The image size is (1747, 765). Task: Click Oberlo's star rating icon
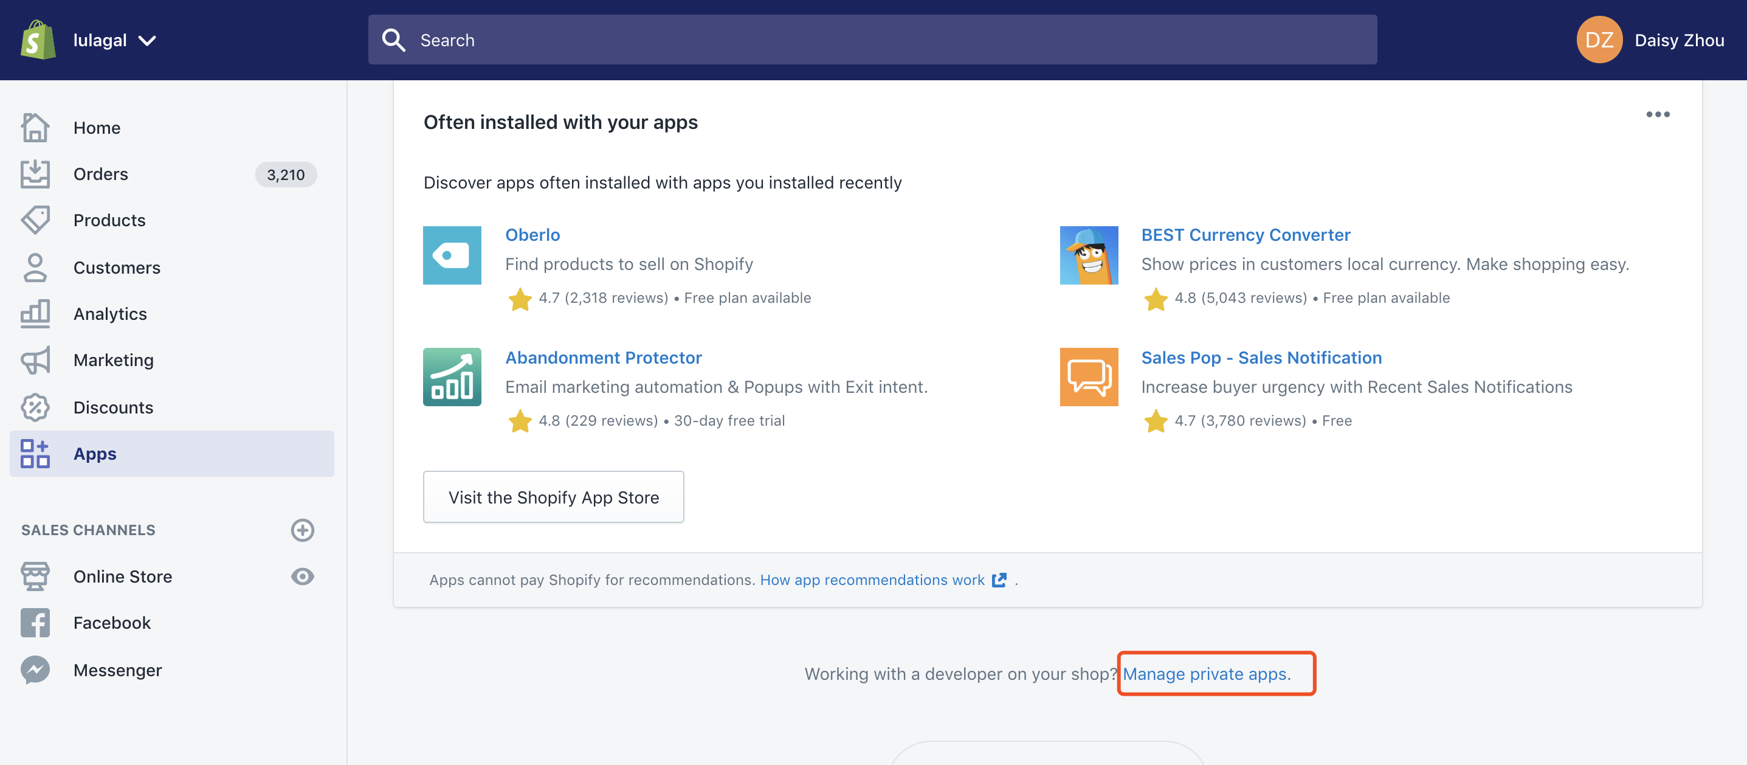click(520, 299)
